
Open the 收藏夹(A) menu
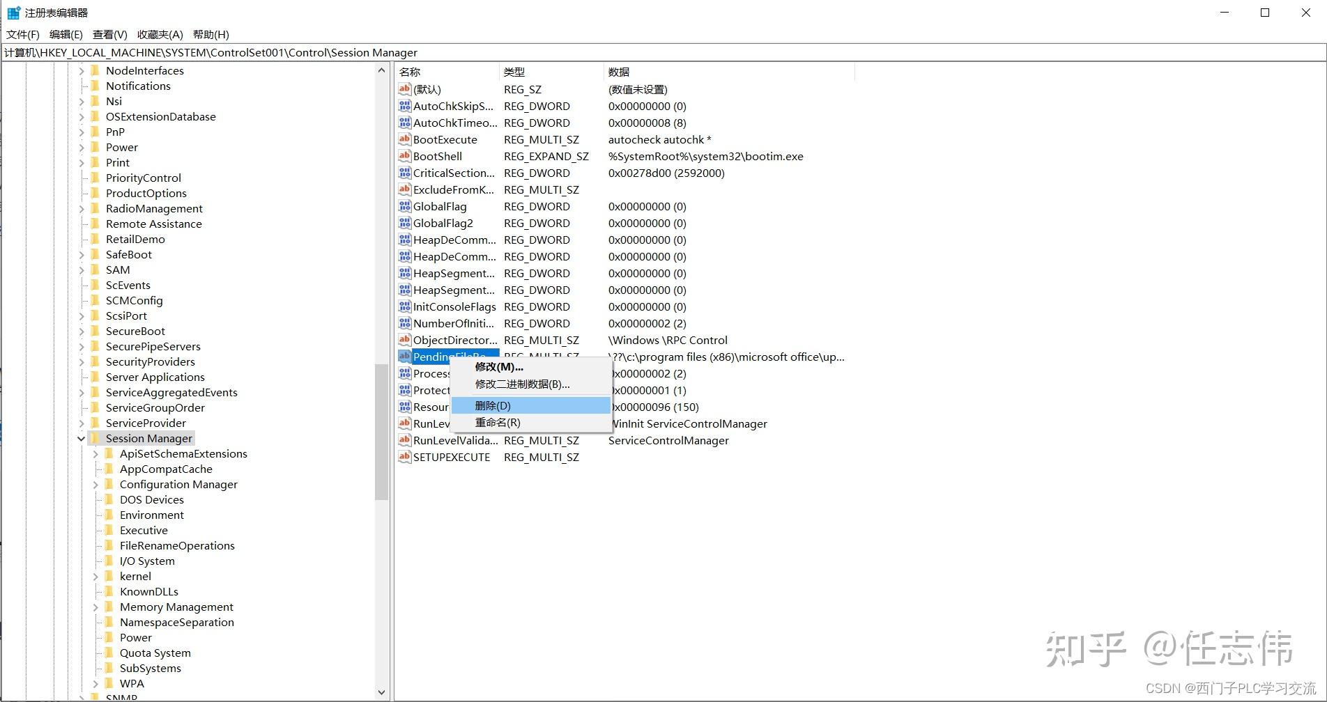tap(159, 34)
